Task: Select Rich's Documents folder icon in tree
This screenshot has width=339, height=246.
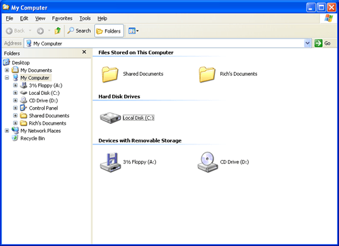Action: (x=24, y=123)
